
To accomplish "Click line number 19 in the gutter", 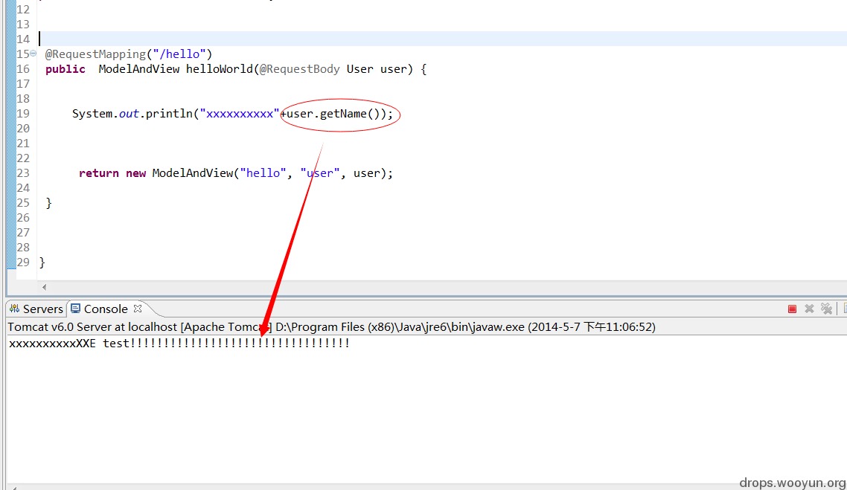I will tap(23, 114).
